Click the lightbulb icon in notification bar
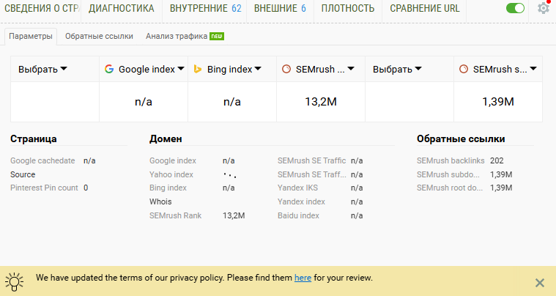556x296 pixels. coord(14,280)
